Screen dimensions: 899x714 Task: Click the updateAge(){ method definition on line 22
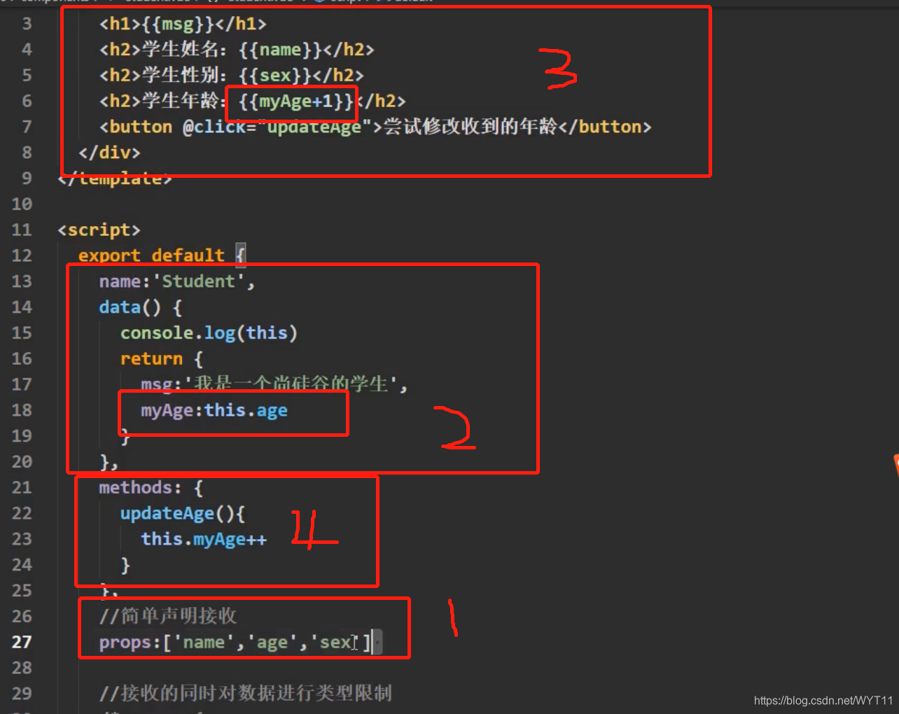coord(182,514)
